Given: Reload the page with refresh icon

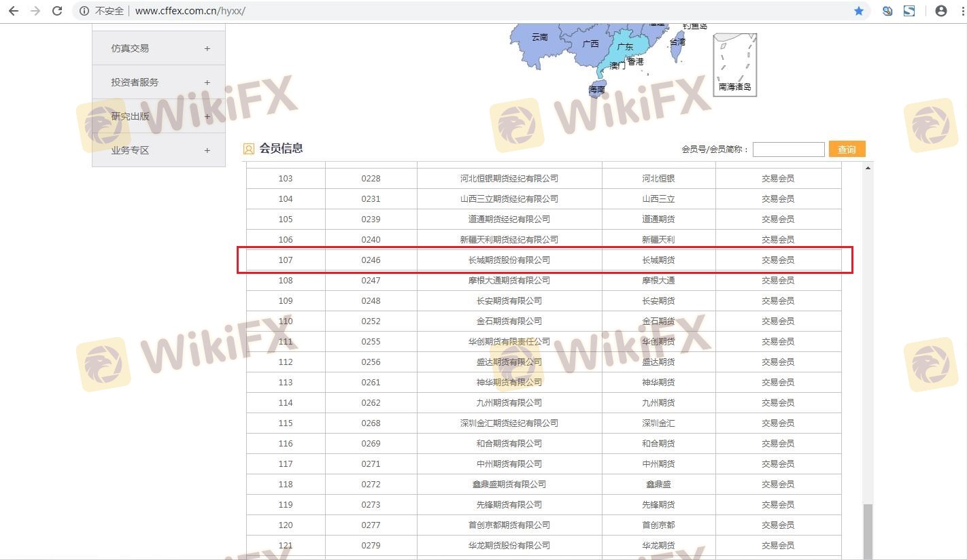Looking at the screenshot, I should point(58,11).
